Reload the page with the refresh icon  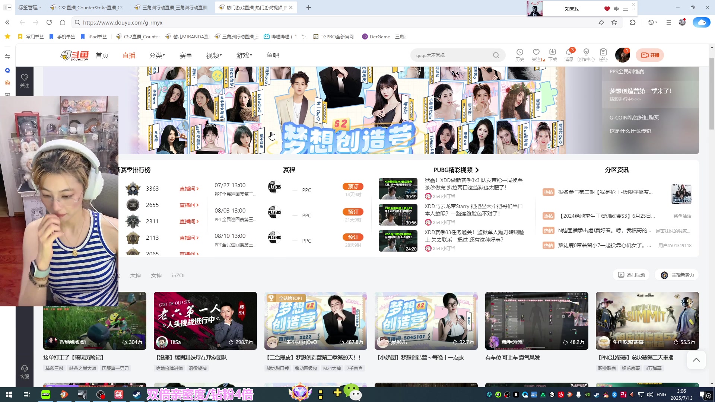(x=49, y=22)
